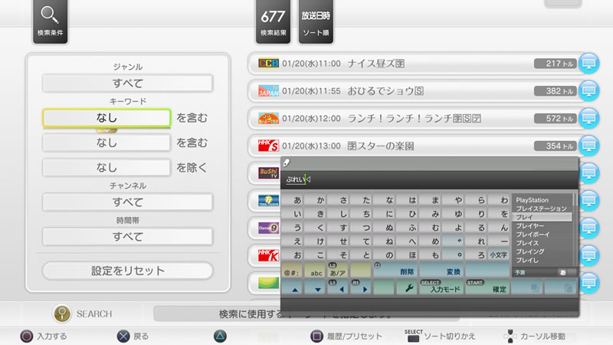Toggle the 小文字 small character key
This screenshot has width=613, height=345.
pos(498,255)
